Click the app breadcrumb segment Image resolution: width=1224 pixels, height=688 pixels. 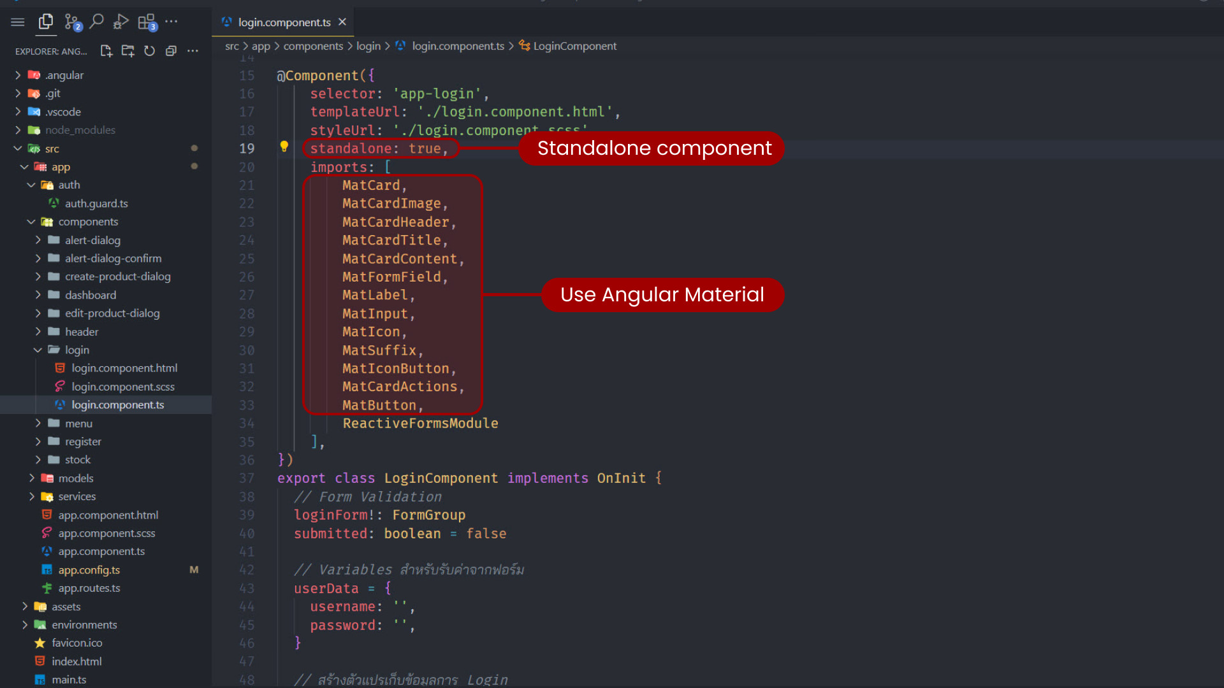261,46
